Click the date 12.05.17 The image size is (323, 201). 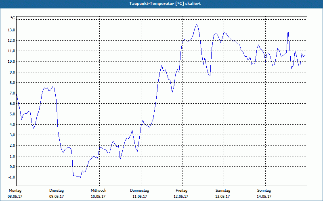181,197
